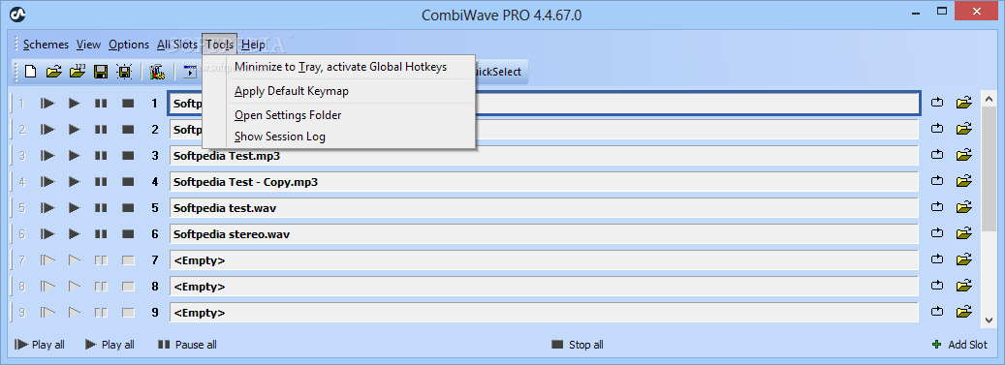Click the colorful tools settings toolbar icon

[157, 72]
